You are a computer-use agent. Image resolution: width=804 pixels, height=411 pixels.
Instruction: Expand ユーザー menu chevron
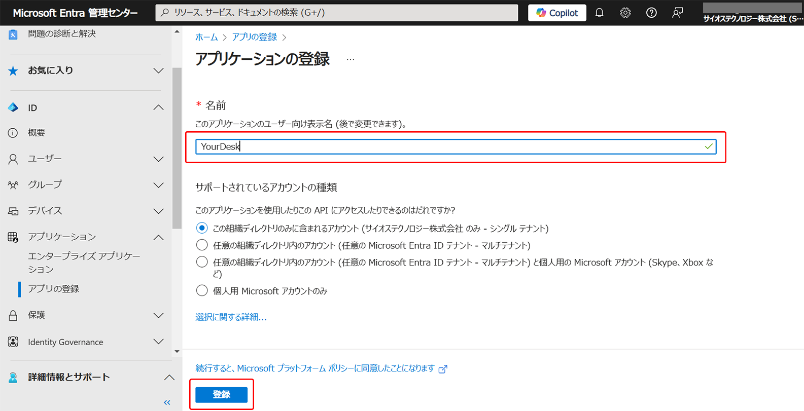point(158,159)
